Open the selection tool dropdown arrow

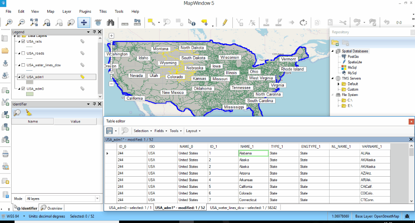pyautogui.click(x=159, y=23)
